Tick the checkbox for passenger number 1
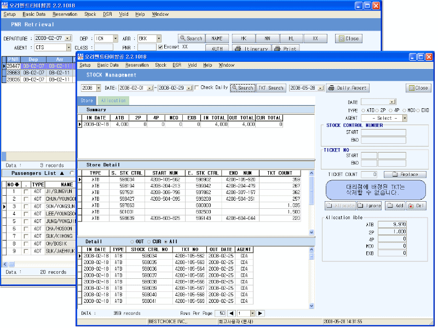This screenshot has height=328, width=438. 26,192
